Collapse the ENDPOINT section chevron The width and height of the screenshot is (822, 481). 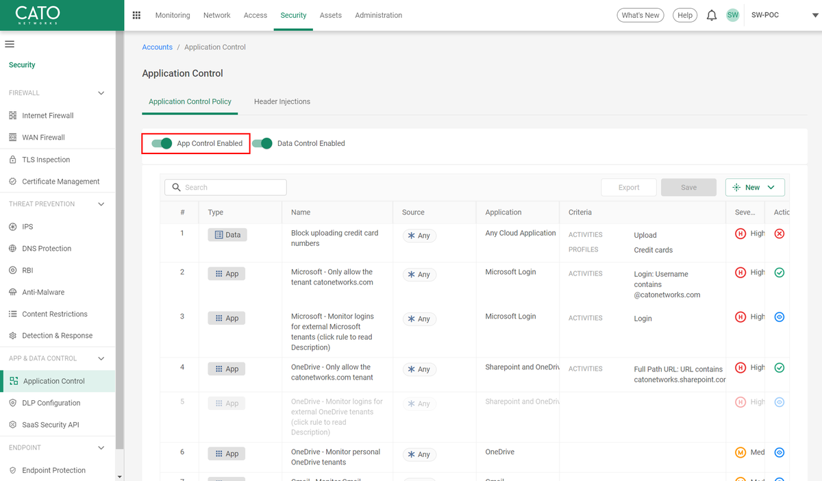pos(101,448)
